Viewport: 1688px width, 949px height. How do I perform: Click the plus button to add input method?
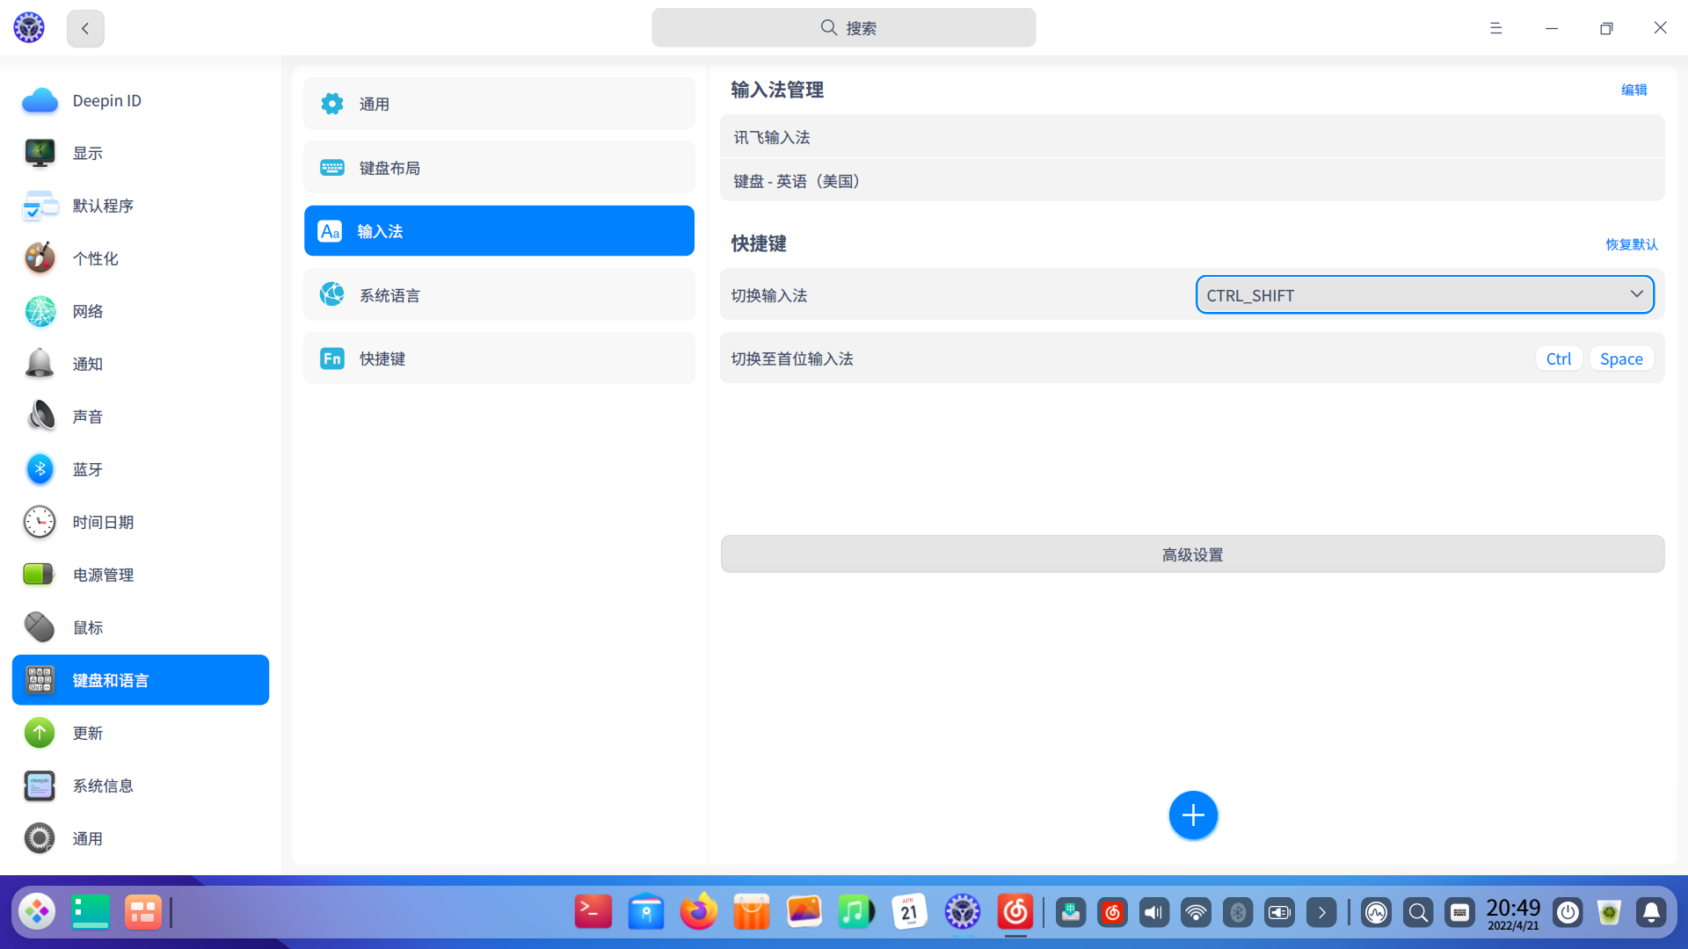(x=1193, y=815)
